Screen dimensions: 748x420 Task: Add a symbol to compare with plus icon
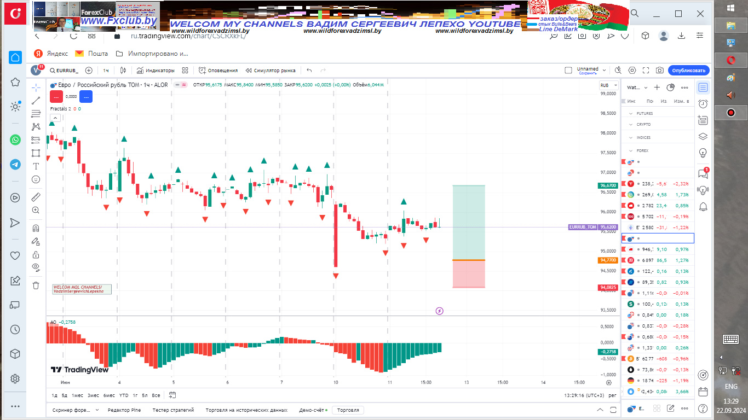click(x=89, y=71)
